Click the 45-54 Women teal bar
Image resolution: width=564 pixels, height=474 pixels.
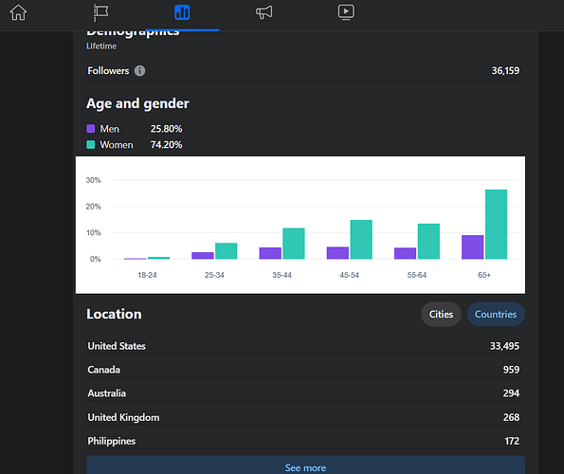click(x=361, y=240)
